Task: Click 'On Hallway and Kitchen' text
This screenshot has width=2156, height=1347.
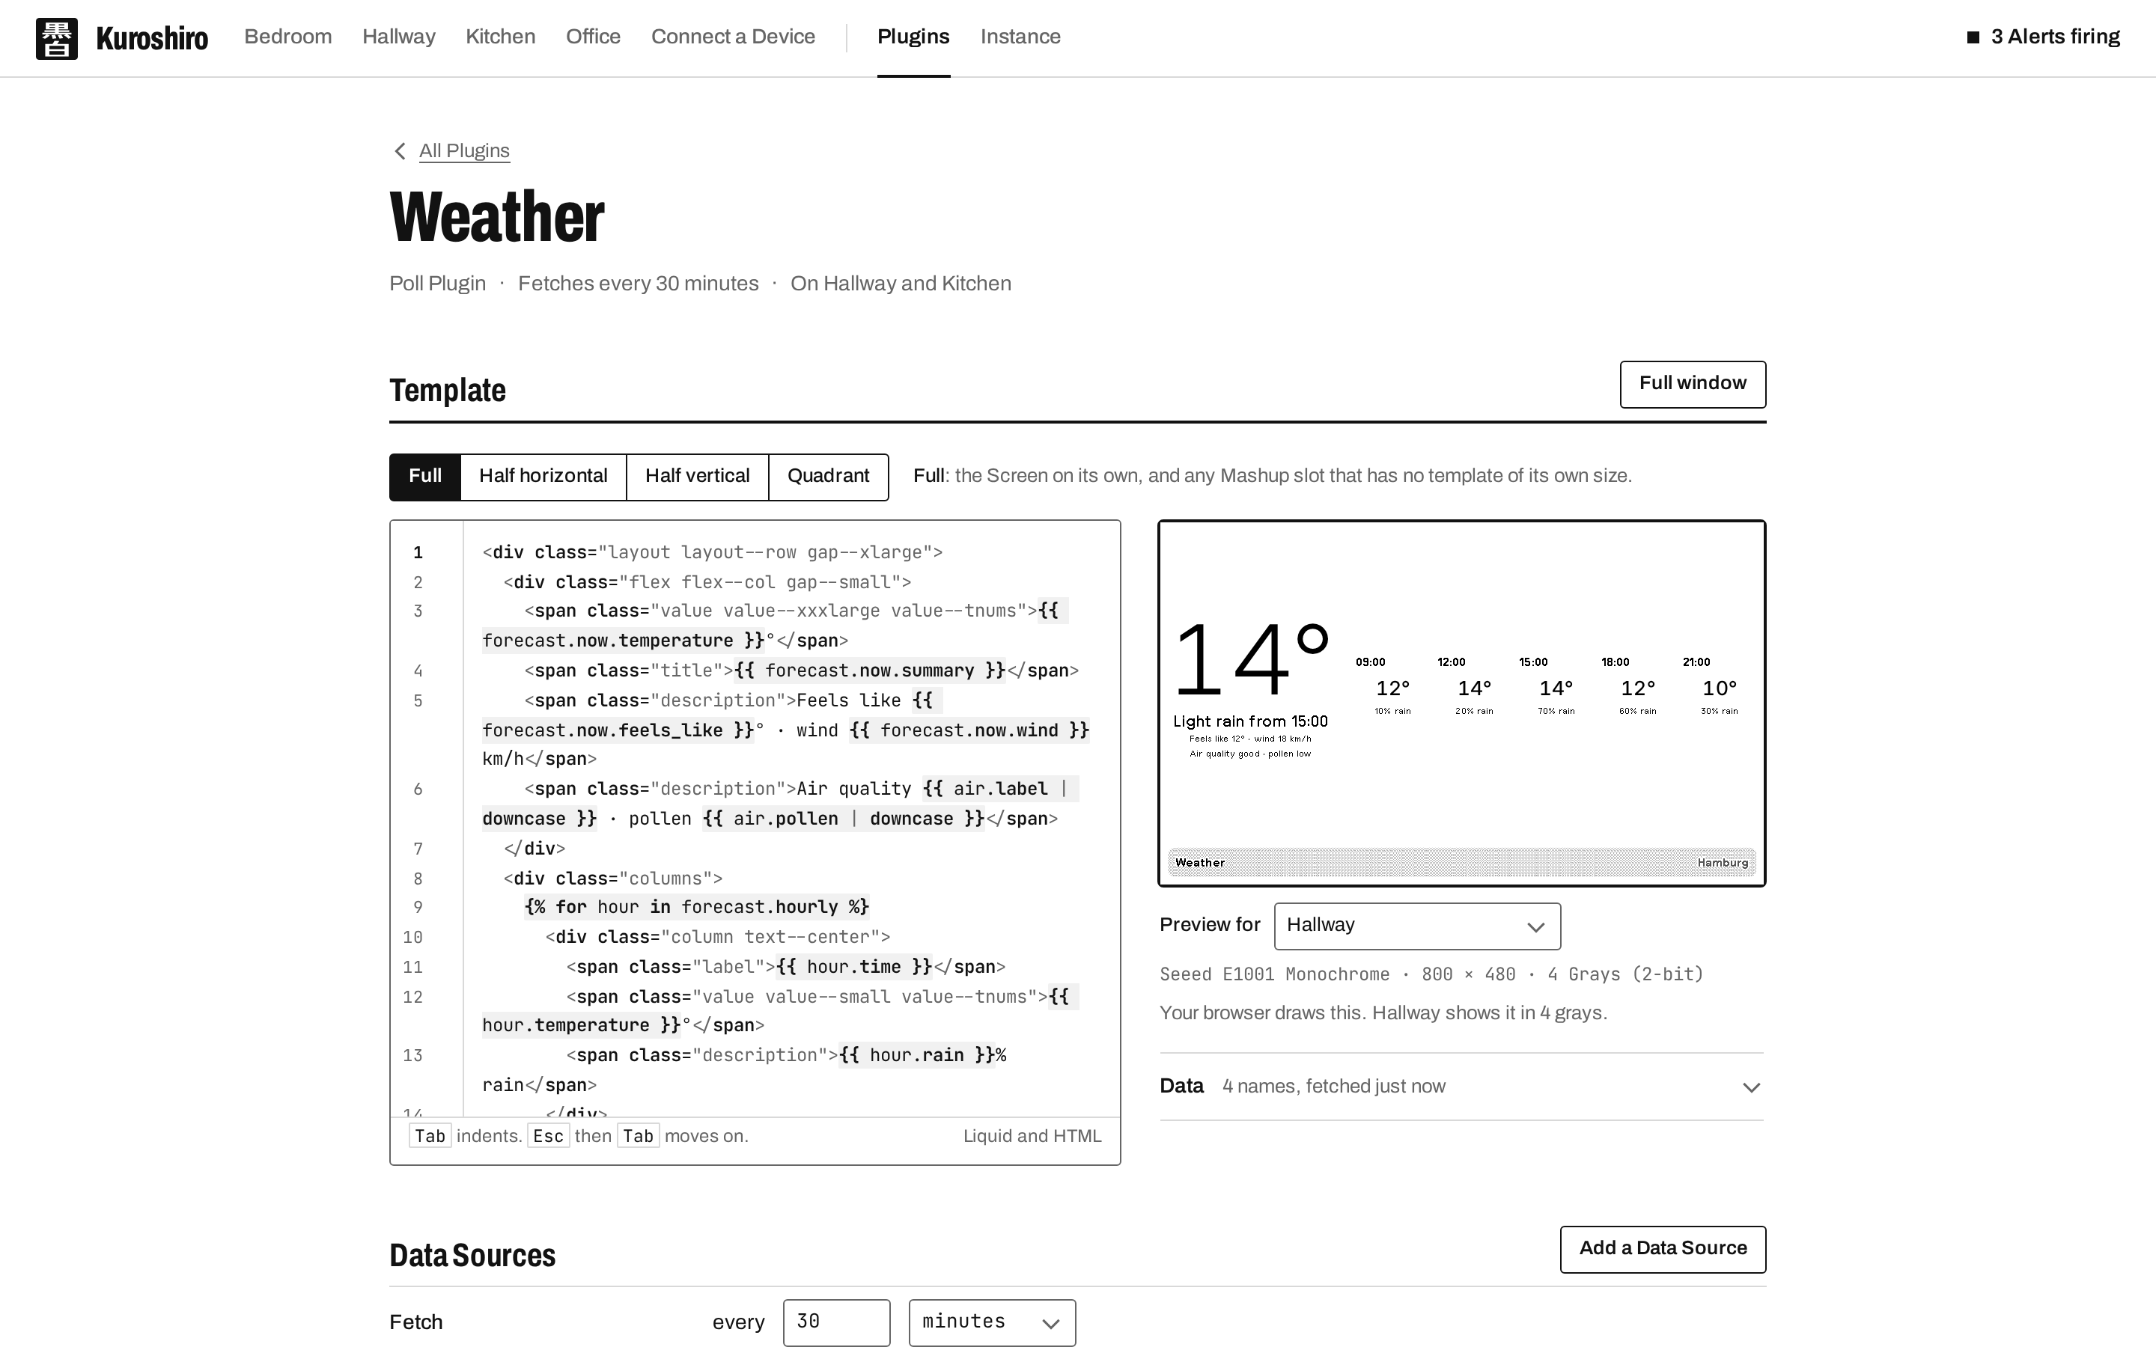Action: [x=901, y=284]
